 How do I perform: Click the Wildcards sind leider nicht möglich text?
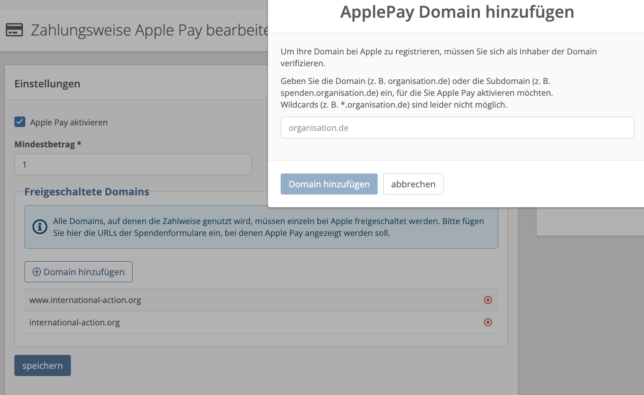pyautogui.click(x=394, y=105)
